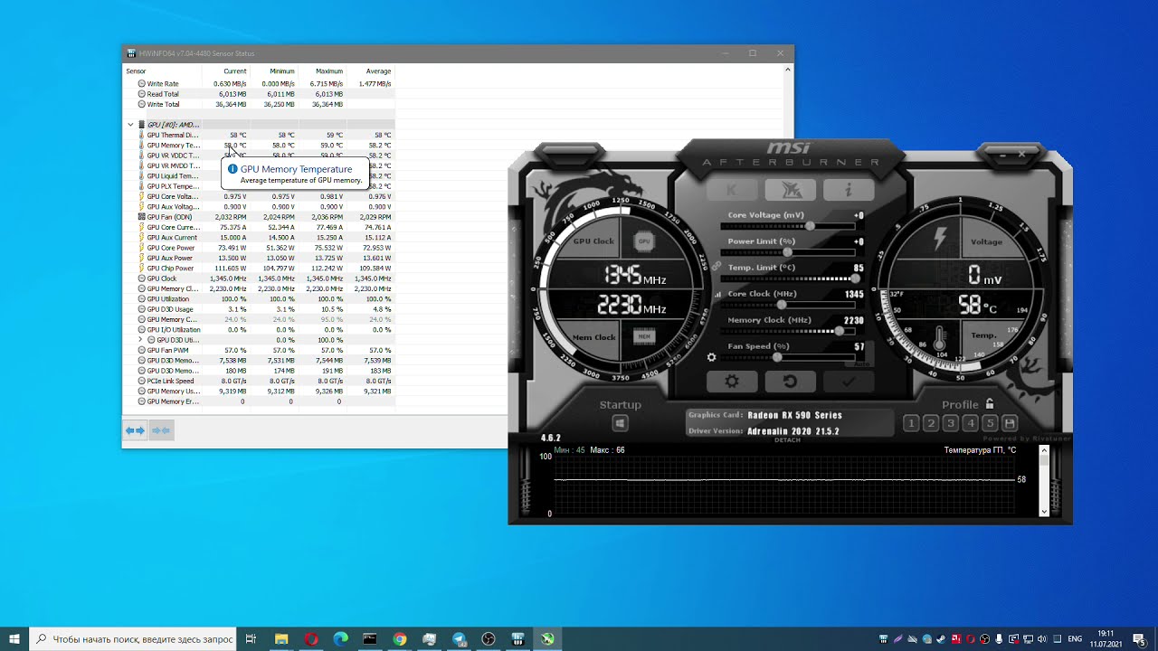Open Telegram from the taskbar
Image resolution: width=1158 pixels, height=651 pixels.
[x=459, y=639]
